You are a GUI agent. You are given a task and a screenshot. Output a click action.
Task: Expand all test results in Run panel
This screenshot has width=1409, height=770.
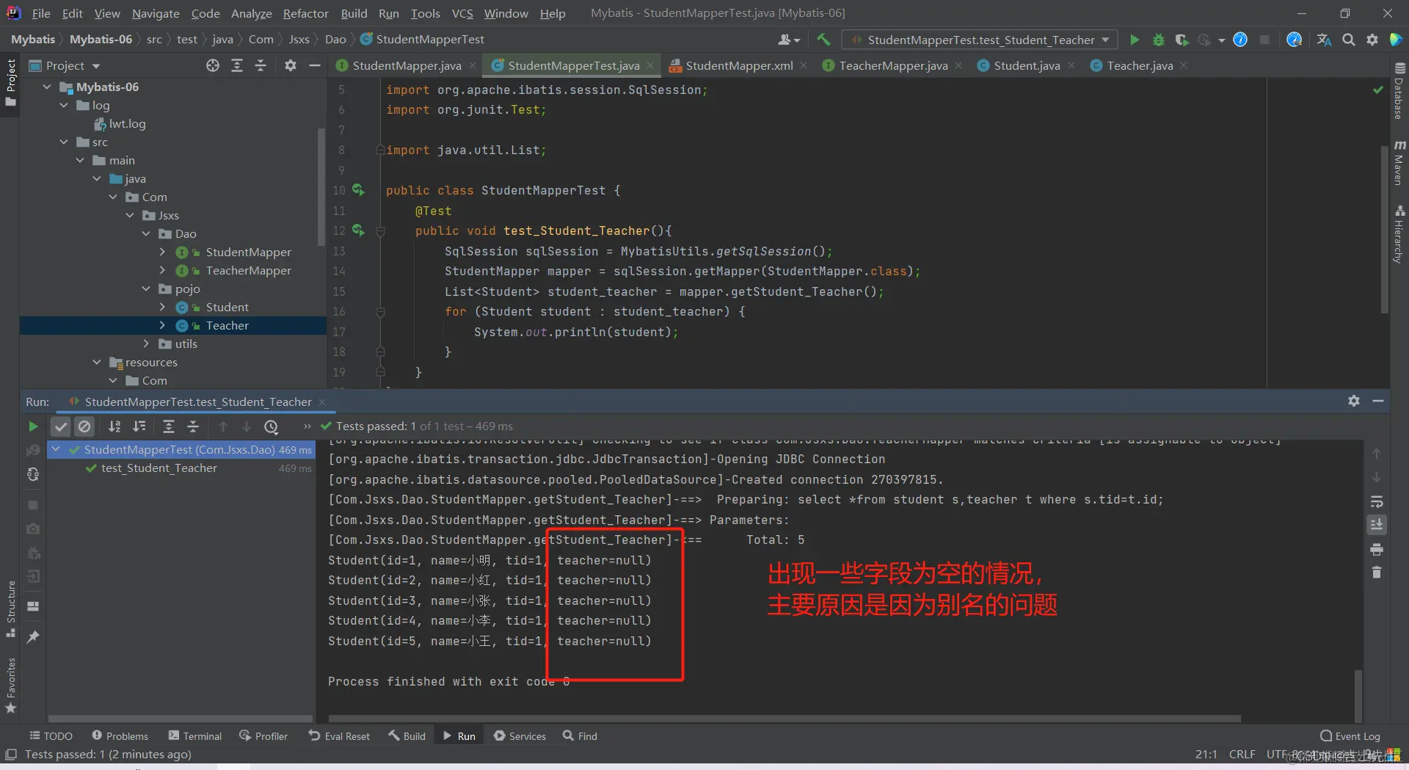[168, 426]
